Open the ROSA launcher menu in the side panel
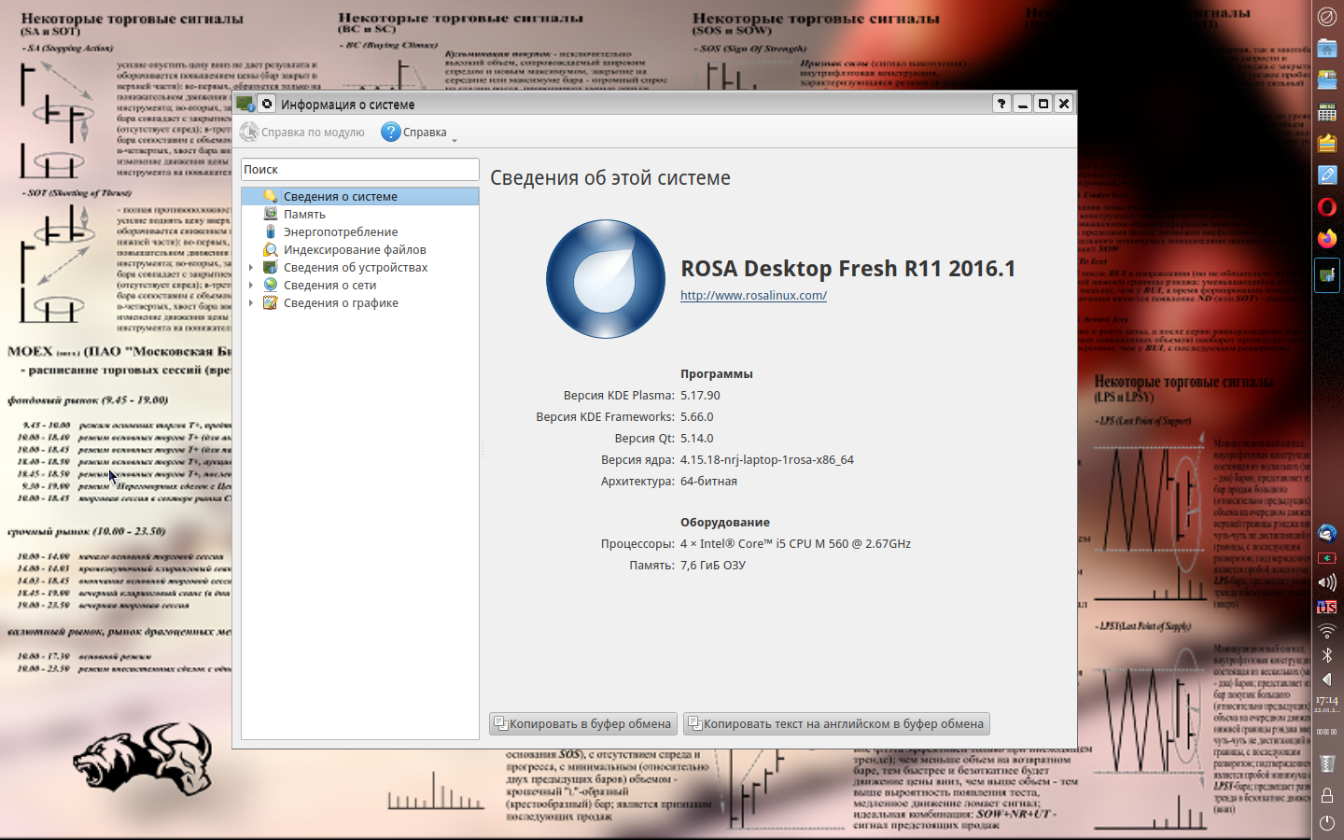The width and height of the screenshot is (1344, 840). pos(1326,17)
